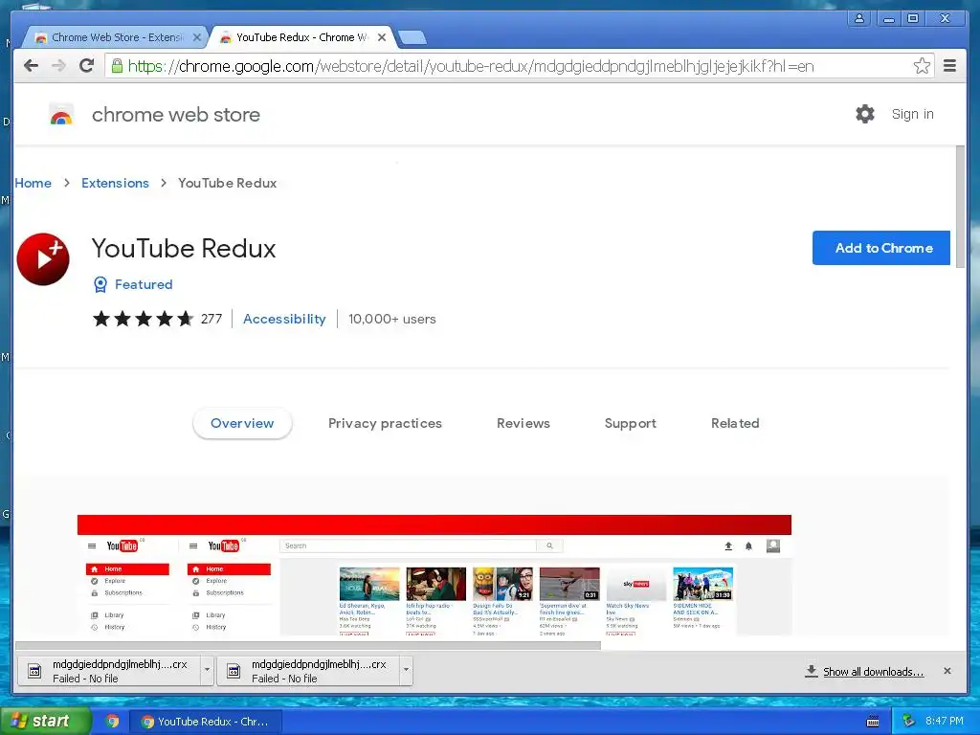The image size is (980, 735).
Task: Reload the YouTube Redux page
Action: [87, 66]
